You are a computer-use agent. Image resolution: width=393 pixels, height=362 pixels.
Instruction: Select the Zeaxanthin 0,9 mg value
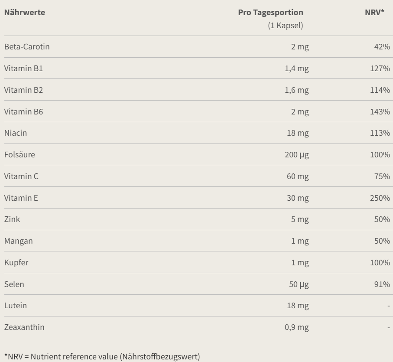pyautogui.click(x=297, y=327)
